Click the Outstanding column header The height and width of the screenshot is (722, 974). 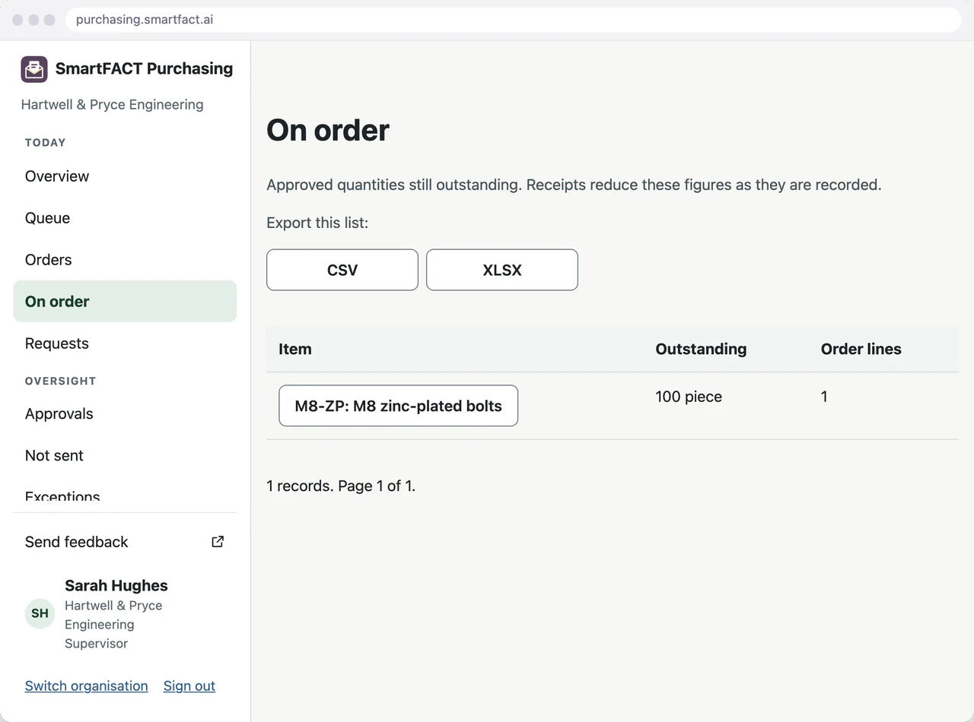click(x=701, y=350)
